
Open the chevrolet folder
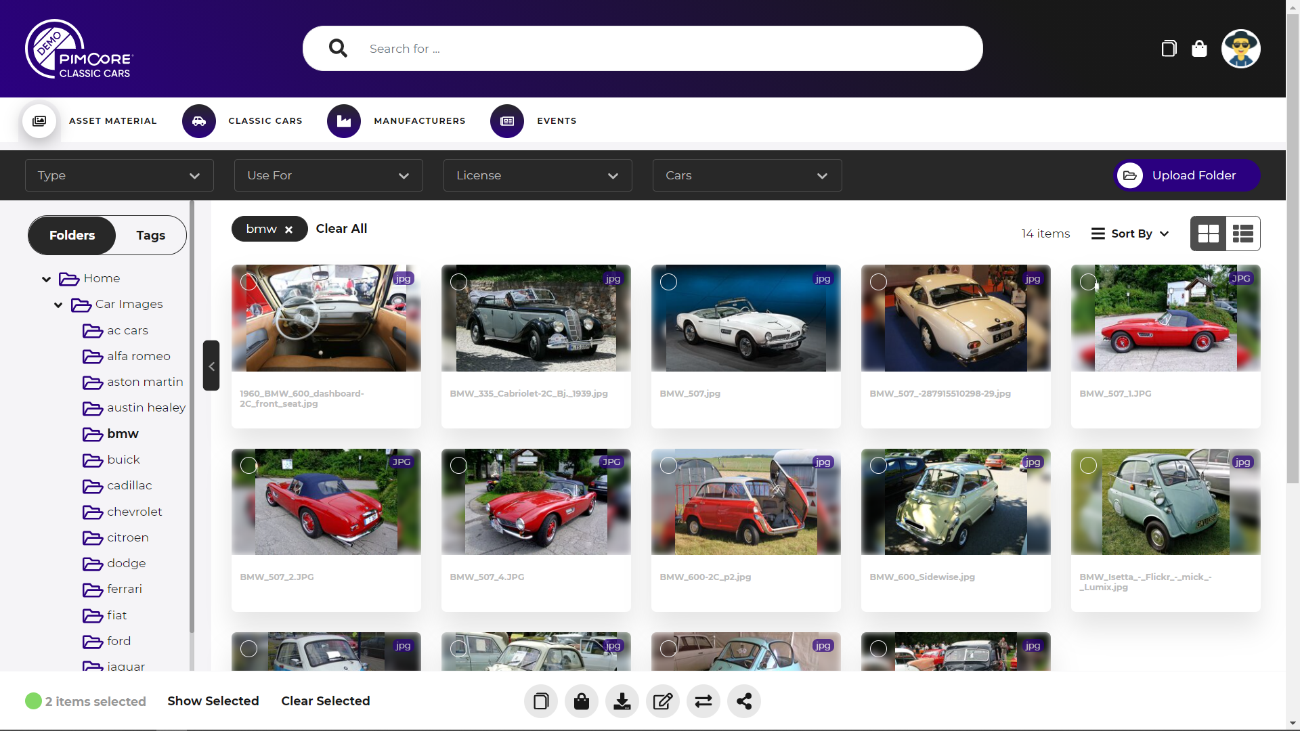click(135, 512)
